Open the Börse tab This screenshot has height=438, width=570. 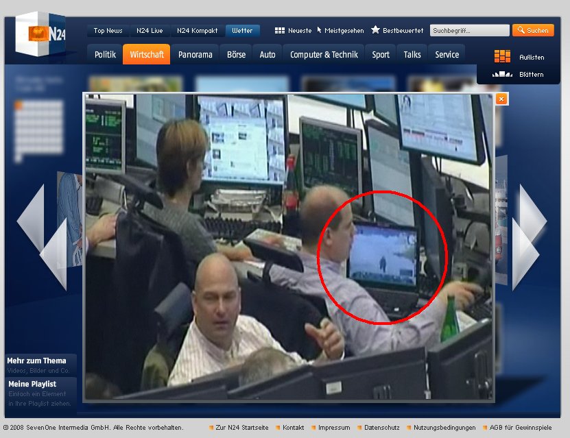click(x=236, y=55)
